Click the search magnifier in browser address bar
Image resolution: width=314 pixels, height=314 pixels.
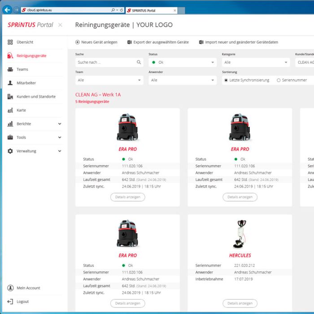tap(113, 10)
